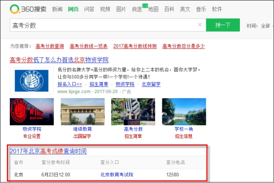
Task: Open the 高考分数 sculpture thumbnail
Action: click(133, 111)
